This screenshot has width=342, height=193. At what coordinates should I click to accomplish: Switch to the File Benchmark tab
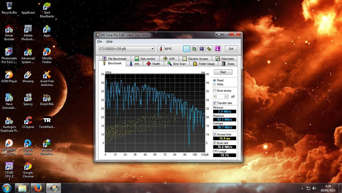[x=115, y=59]
